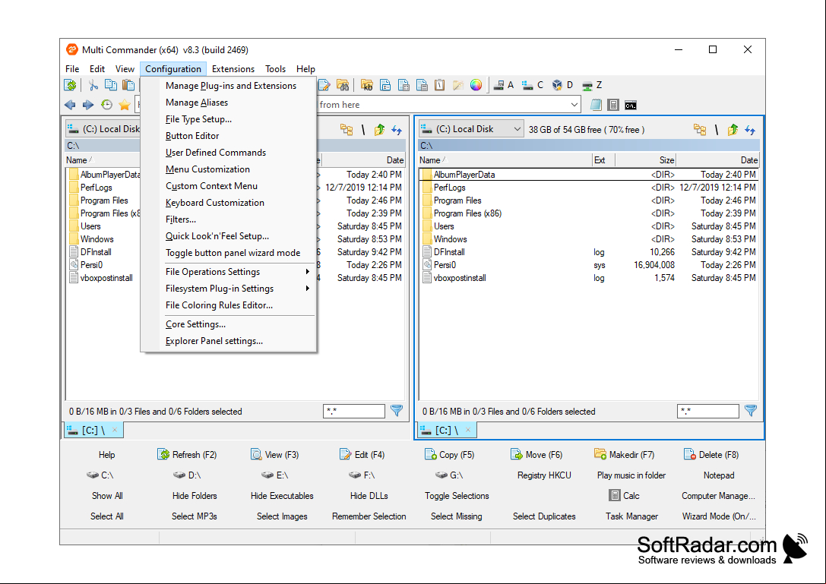Expand the File Operations Settings submenu
The height and width of the screenshot is (584, 826).
click(x=239, y=272)
